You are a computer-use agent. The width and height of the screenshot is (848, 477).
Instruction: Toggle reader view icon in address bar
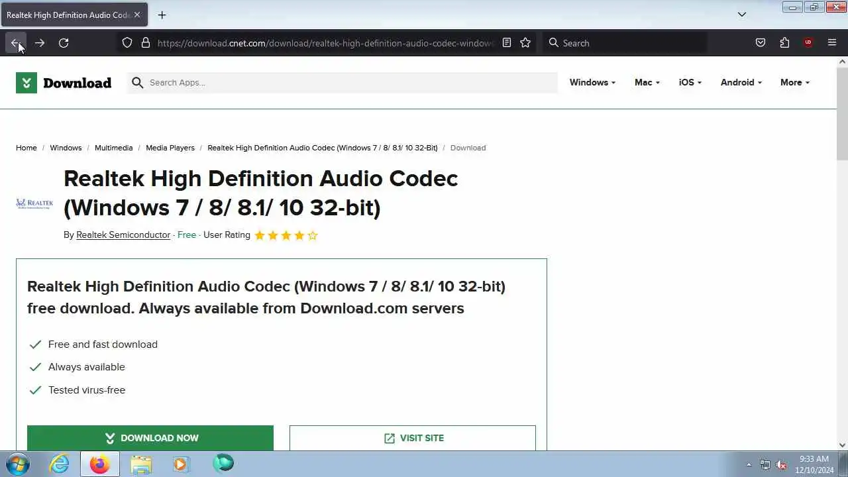point(507,43)
